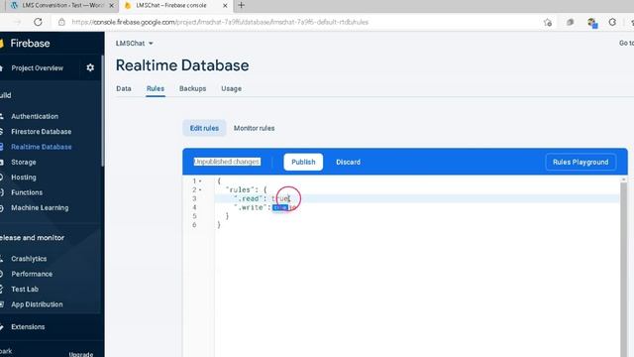Open browser profile avatar icon
This screenshot has width=634, height=357.
point(592,23)
